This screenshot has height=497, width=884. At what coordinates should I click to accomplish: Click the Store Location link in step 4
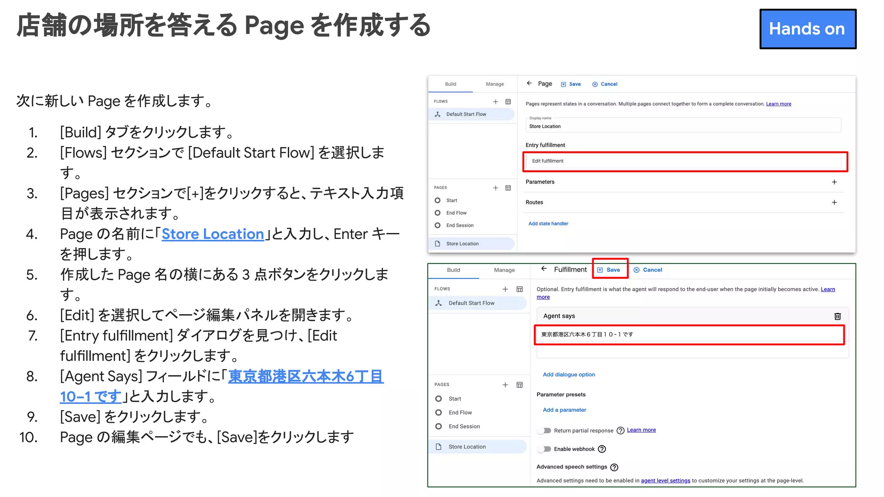(x=213, y=234)
